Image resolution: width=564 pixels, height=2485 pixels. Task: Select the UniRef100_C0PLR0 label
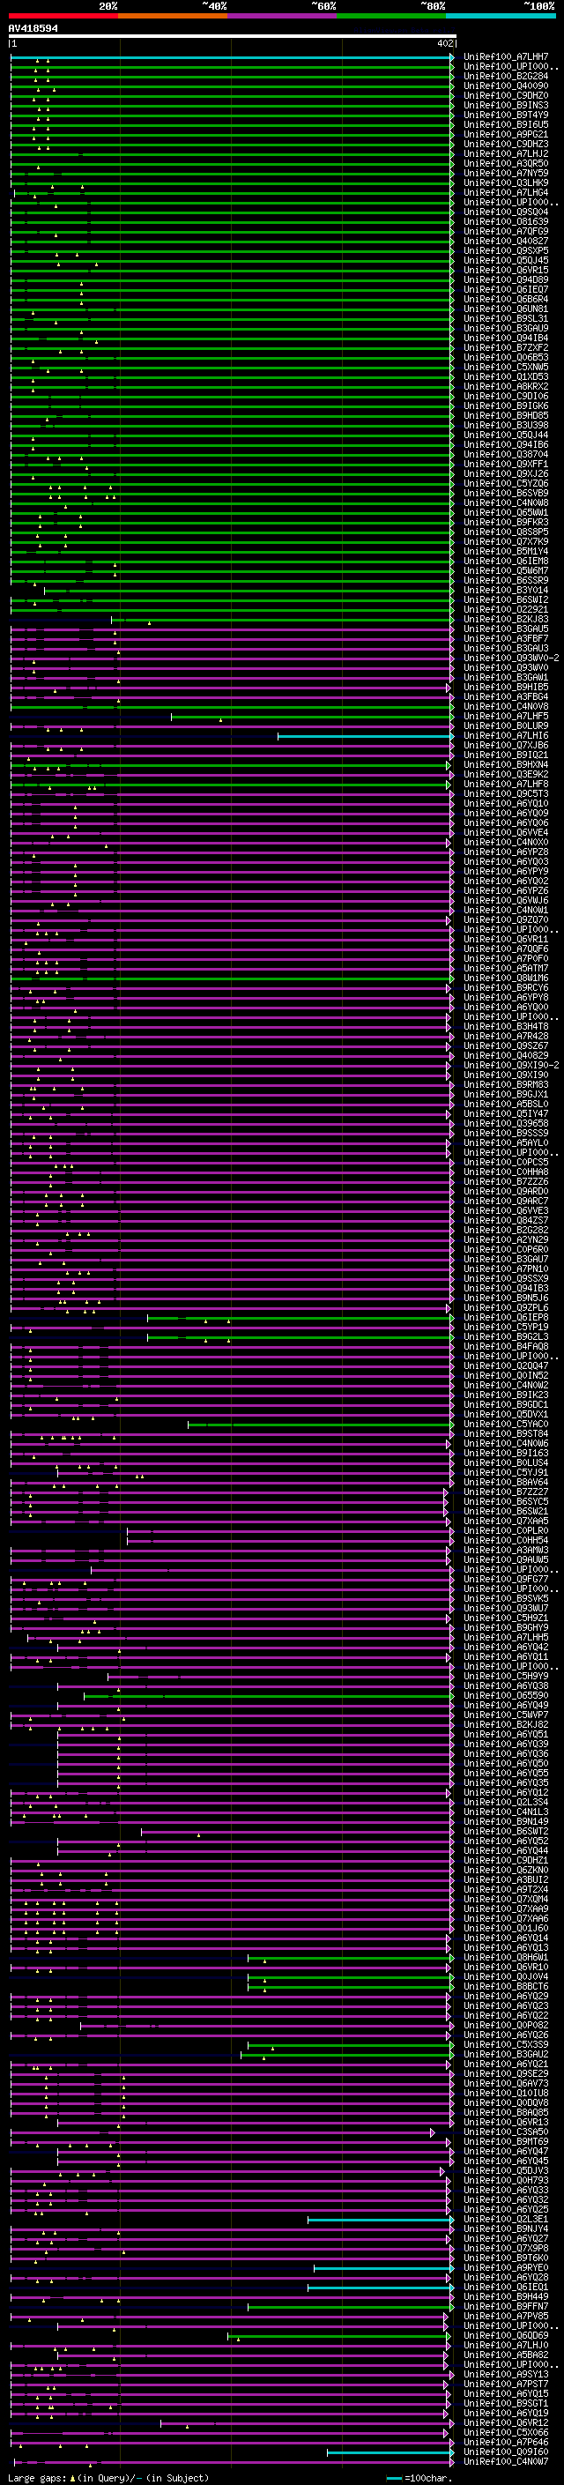tap(505, 1530)
